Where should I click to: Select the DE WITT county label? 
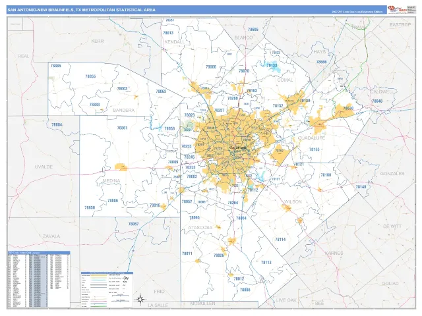[x=392, y=226]
